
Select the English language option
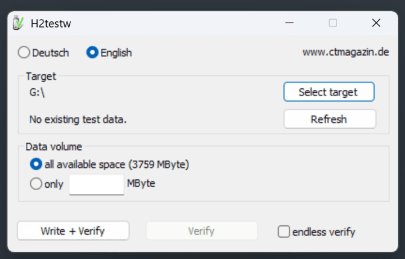pos(92,52)
